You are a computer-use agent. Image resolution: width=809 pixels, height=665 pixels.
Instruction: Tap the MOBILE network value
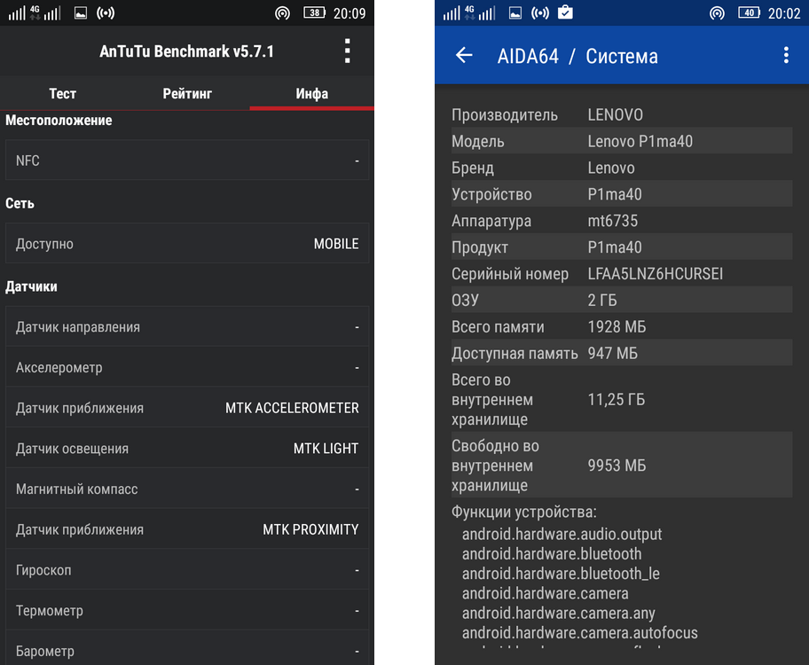click(336, 244)
